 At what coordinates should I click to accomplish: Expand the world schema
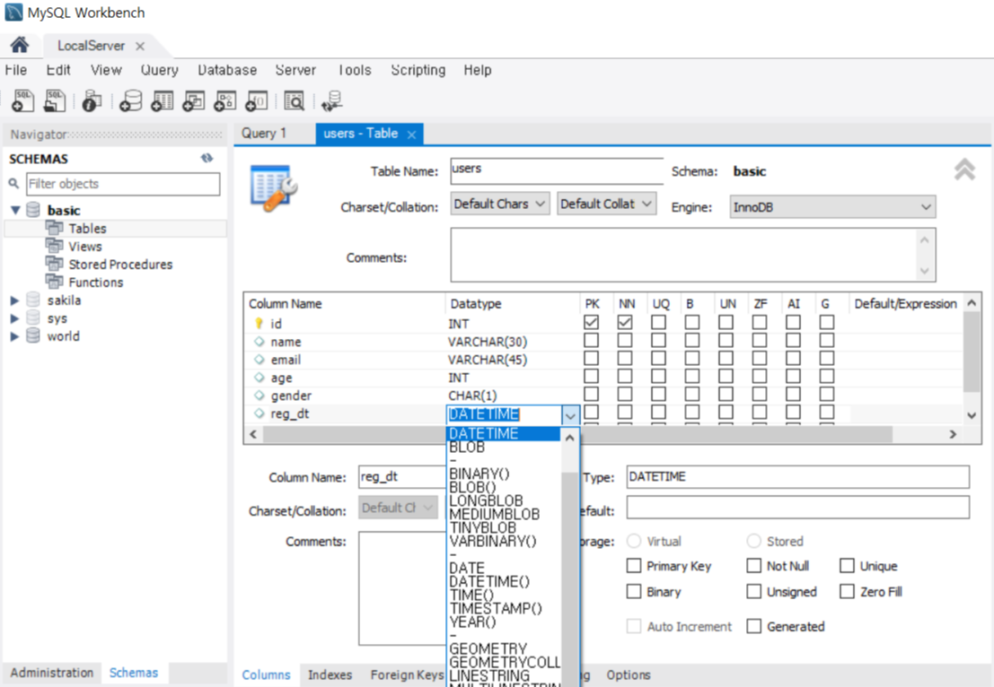(14, 336)
